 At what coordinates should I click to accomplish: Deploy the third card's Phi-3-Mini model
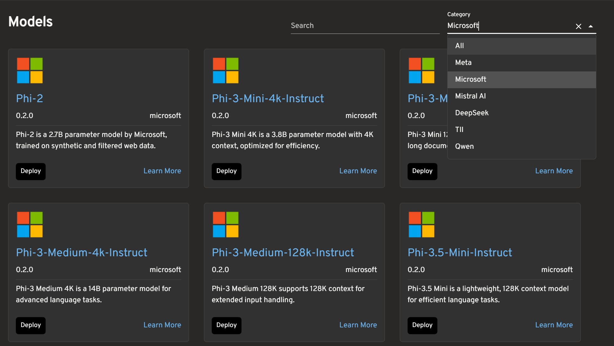point(422,171)
